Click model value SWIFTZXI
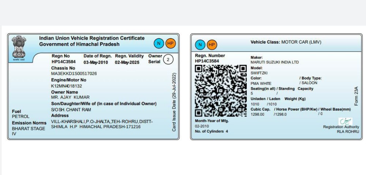This screenshot has height=175, width=366. [x=259, y=73]
